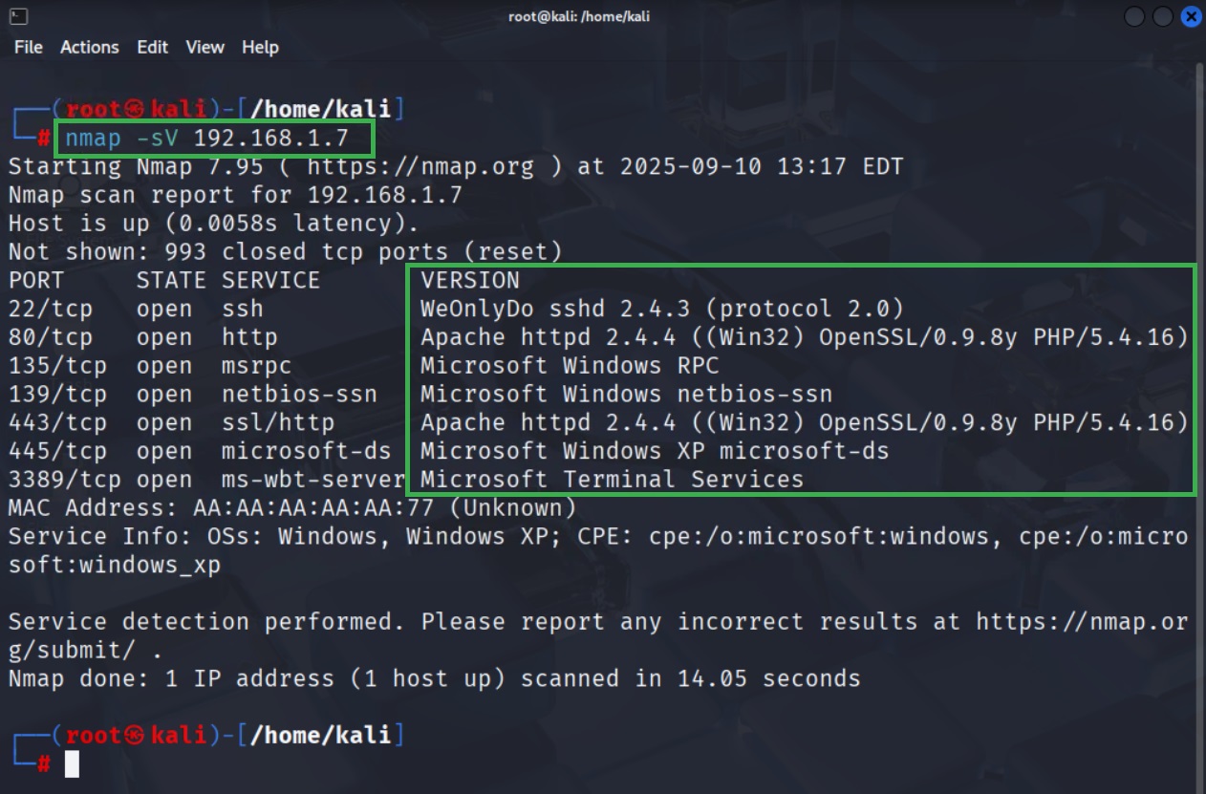Click the https://nmap.org link in output

420,167
